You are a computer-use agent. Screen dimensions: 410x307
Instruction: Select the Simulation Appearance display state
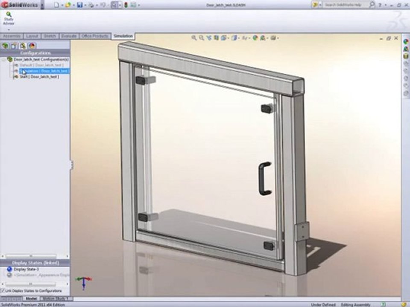(x=38, y=275)
